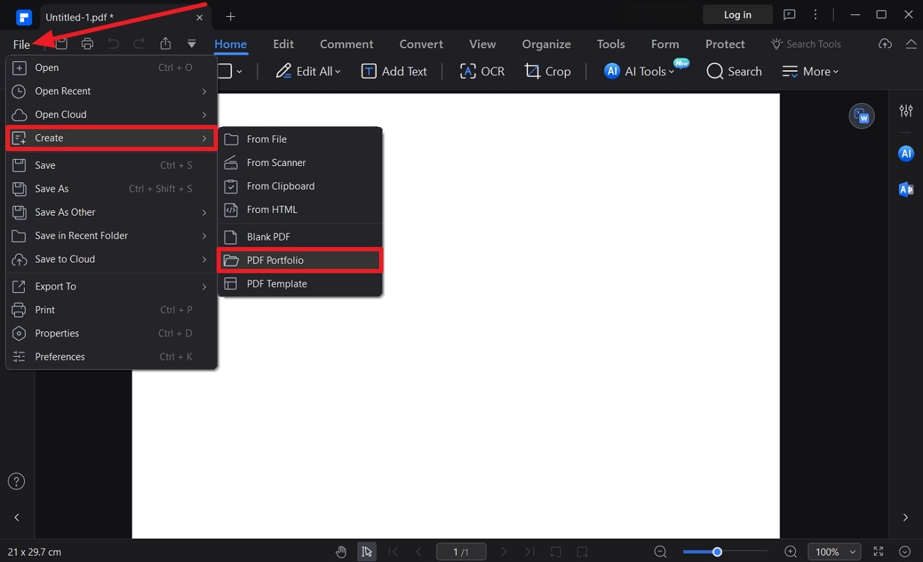Open the Tools tab

(611, 44)
